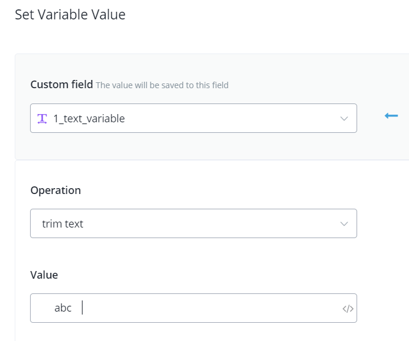Click the Operation label

click(55, 190)
